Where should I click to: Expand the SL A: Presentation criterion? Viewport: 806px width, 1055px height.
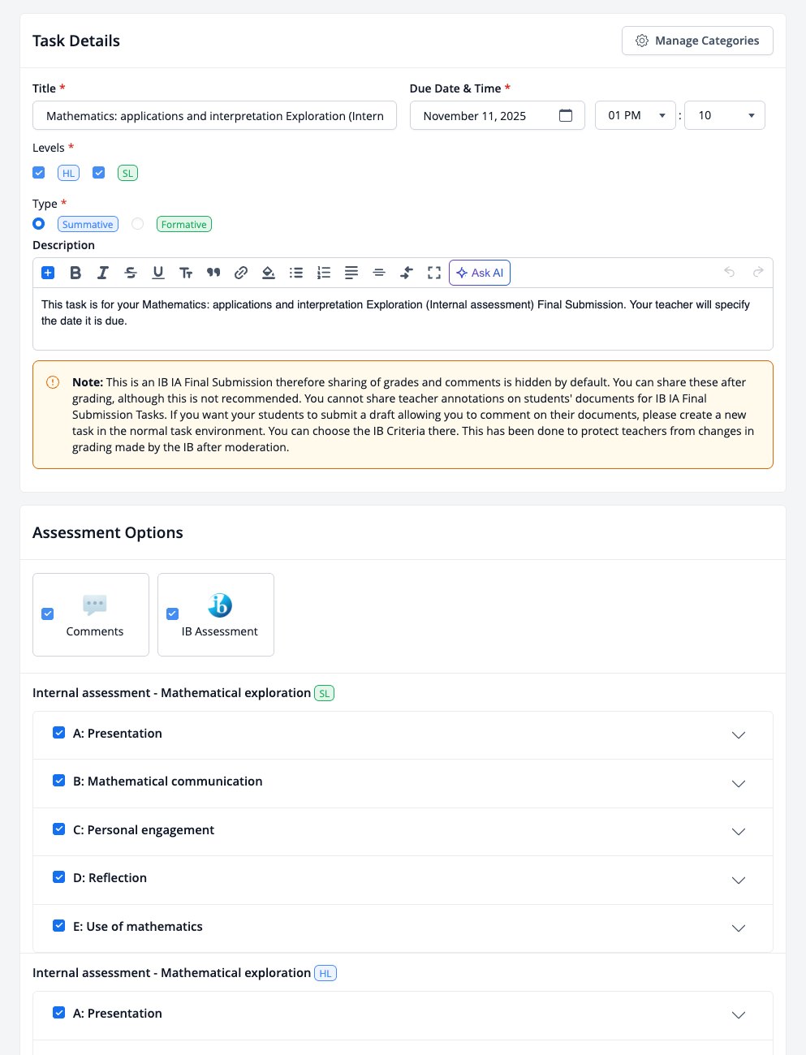point(739,735)
